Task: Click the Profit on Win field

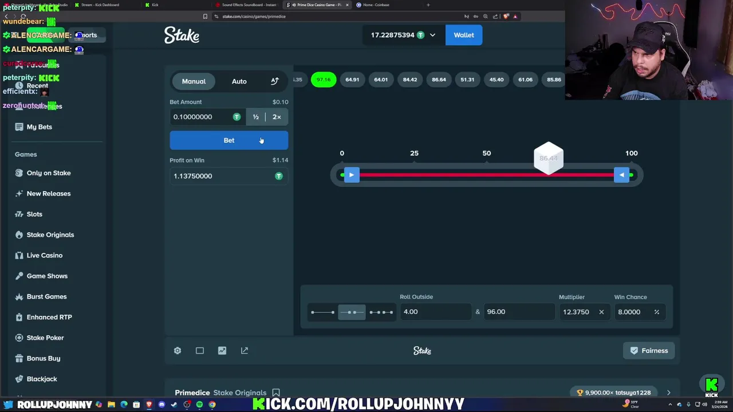Action: pos(229,176)
